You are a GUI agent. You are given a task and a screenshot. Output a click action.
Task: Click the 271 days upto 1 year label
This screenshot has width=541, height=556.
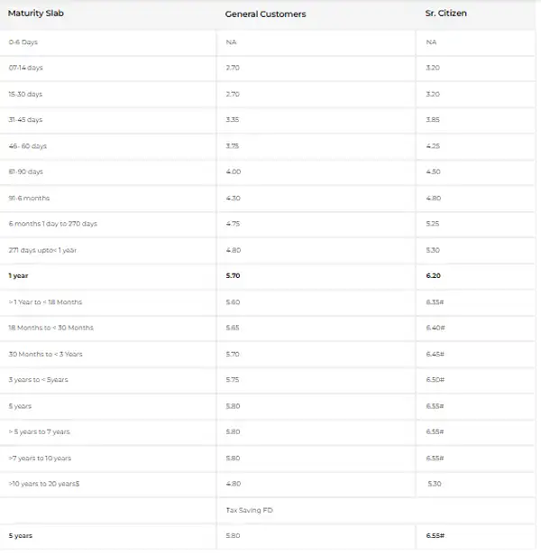(42, 250)
